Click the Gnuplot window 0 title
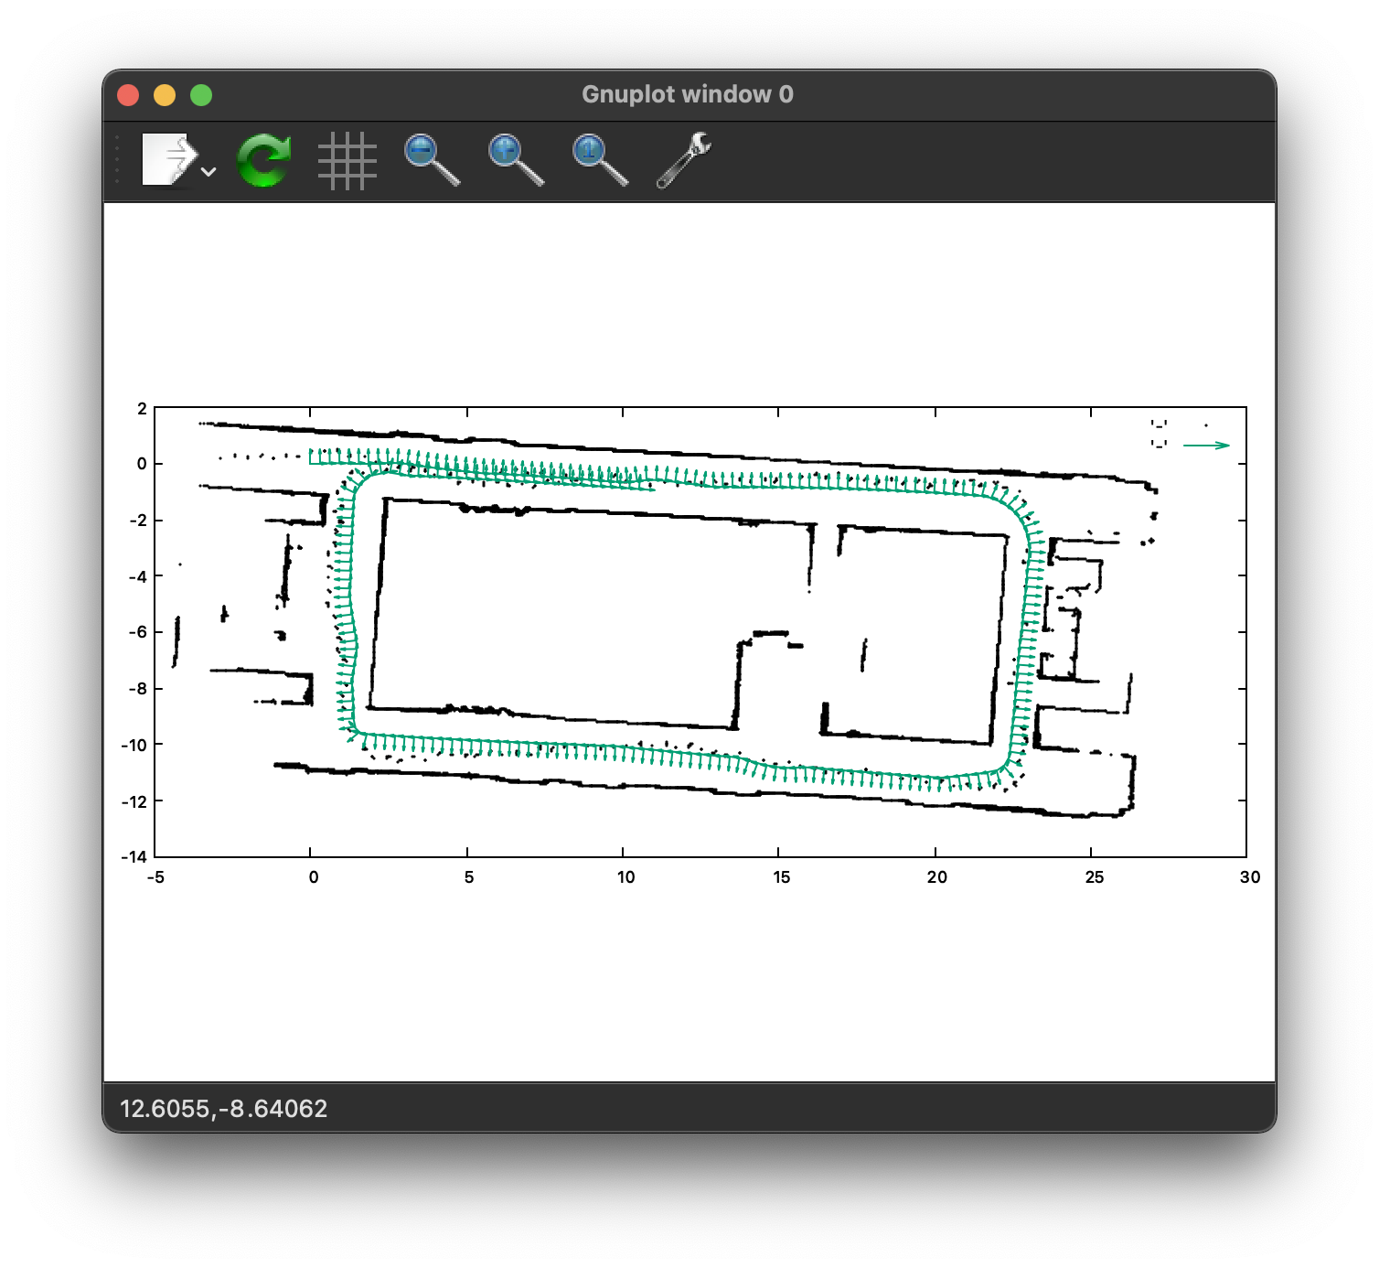Image resolution: width=1379 pixels, height=1268 pixels. (x=688, y=94)
